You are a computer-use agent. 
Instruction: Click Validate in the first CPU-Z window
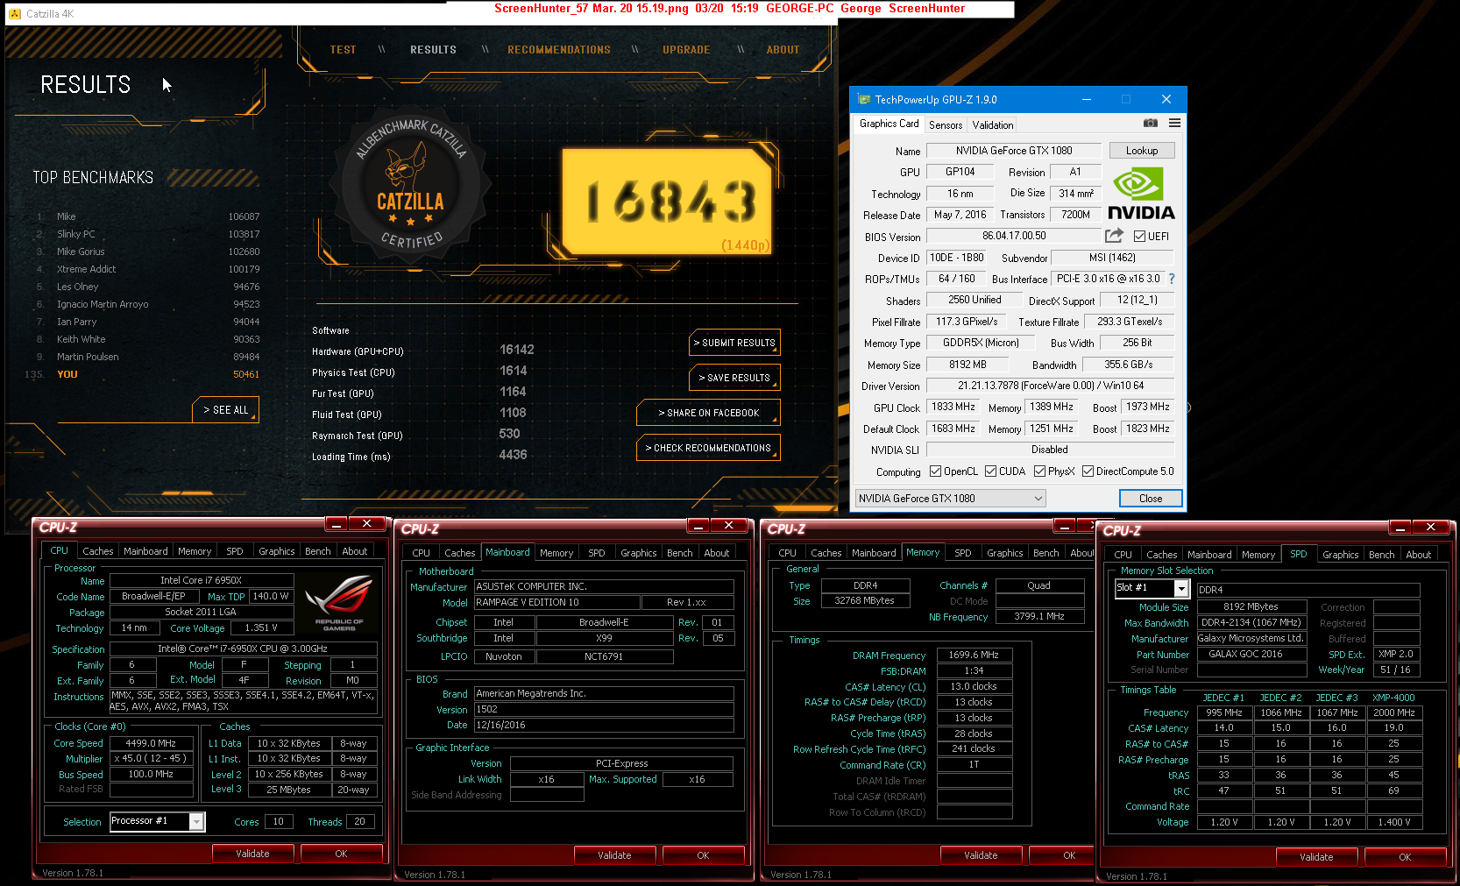[x=252, y=854]
